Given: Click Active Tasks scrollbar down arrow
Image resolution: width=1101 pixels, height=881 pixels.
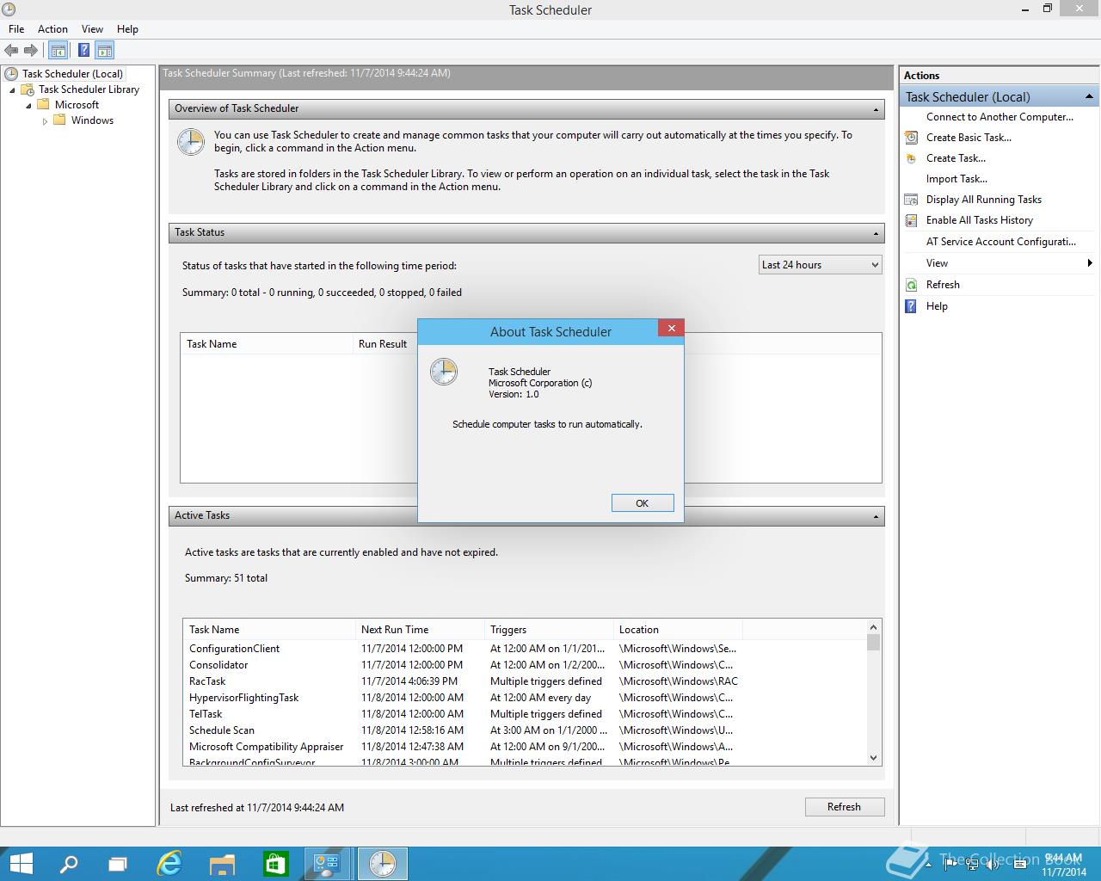Looking at the screenshot, I should 874,758.
